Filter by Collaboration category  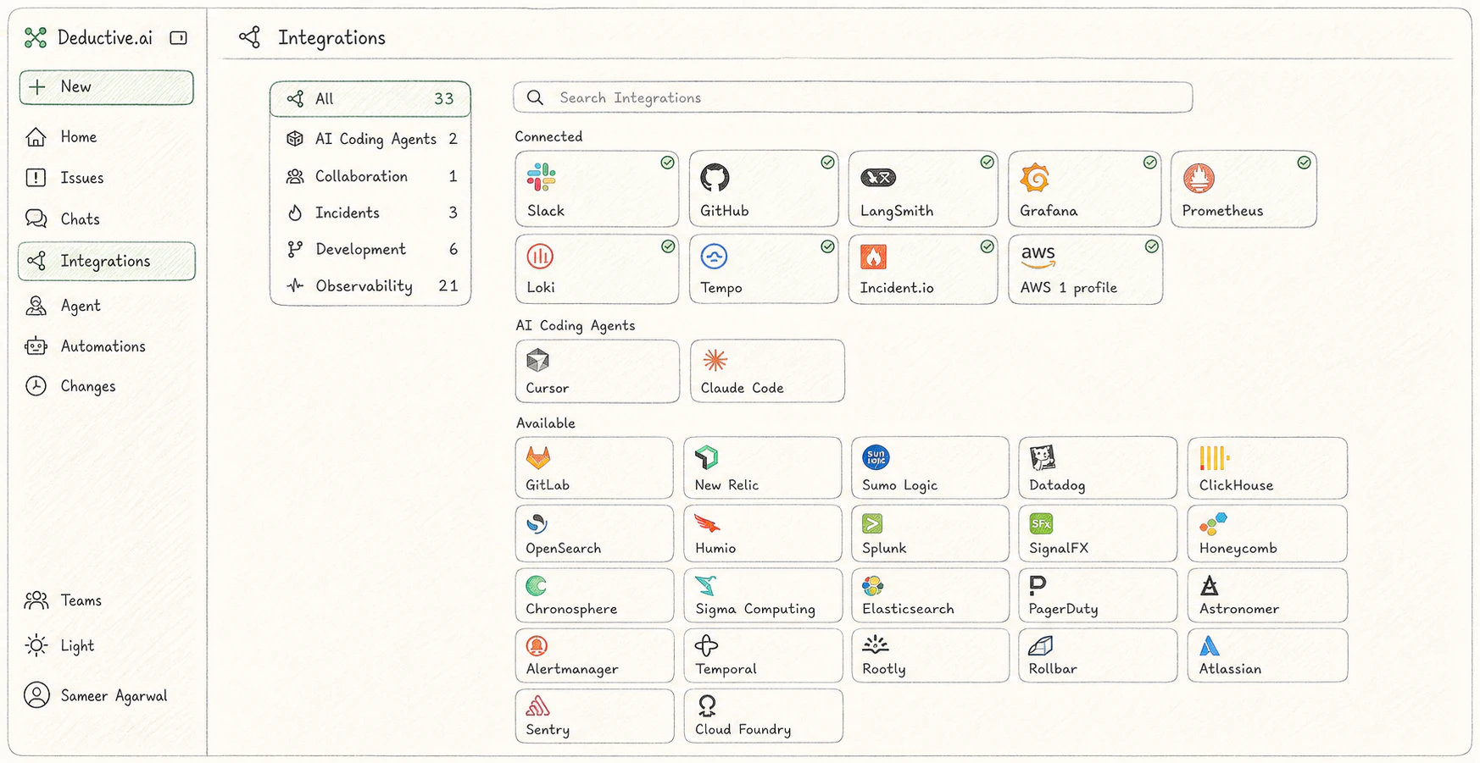pyautogui.click(x=370, y=176)
